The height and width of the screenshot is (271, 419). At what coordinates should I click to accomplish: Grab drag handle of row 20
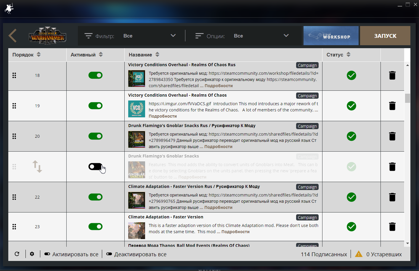pos(14,136)
